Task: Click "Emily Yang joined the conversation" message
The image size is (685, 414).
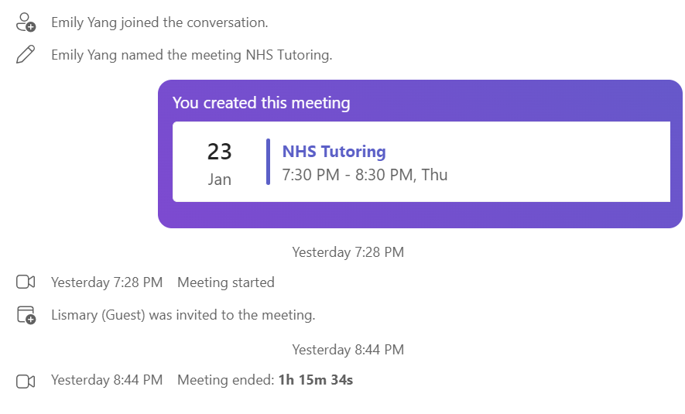Action: point(159,22)
